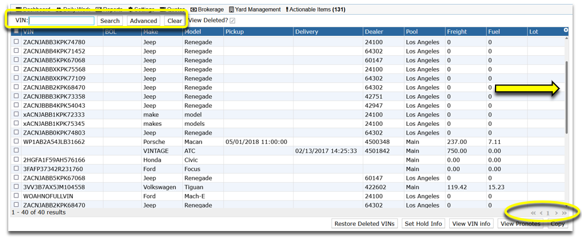Sort by the Make column header

162,32
